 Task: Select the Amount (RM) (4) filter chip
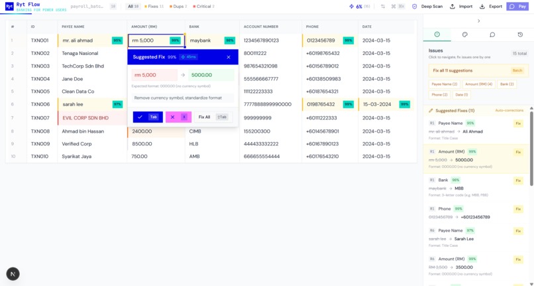pos(478,84)
